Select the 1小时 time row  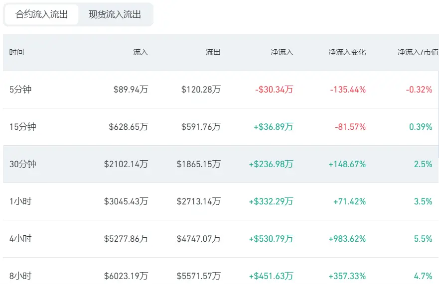221,201
